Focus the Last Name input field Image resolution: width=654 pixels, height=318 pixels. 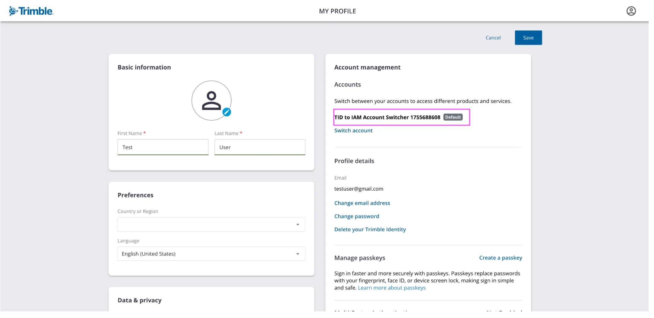[260, 147]
